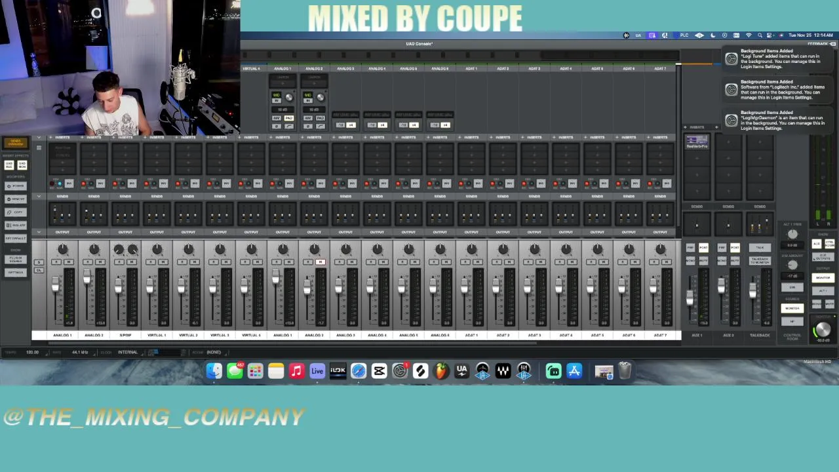Enable UAD MON insert effects mode
839x472 pixels.
coord(22,166)
